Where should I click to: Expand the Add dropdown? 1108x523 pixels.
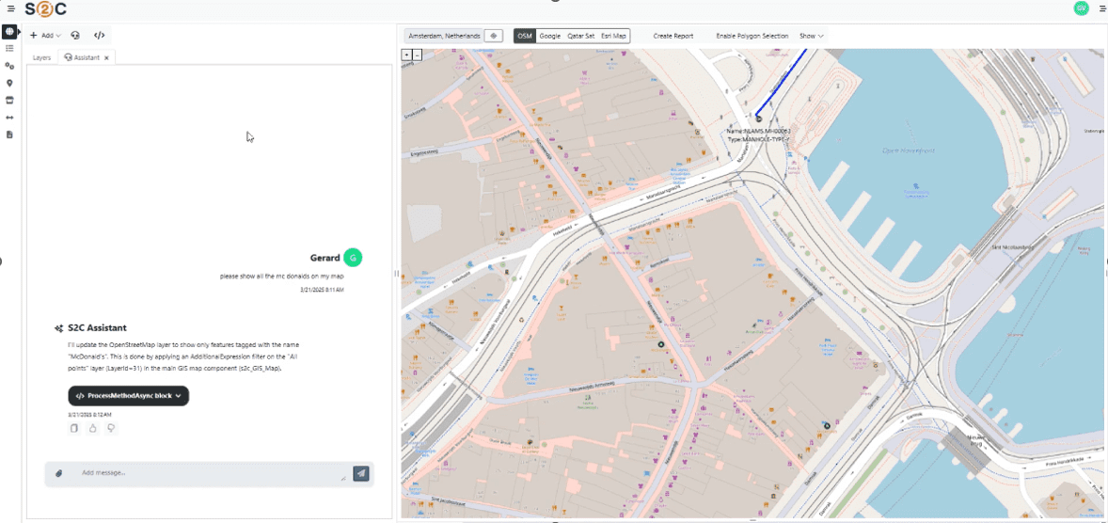pyautogui.click(x=45, y=36)
